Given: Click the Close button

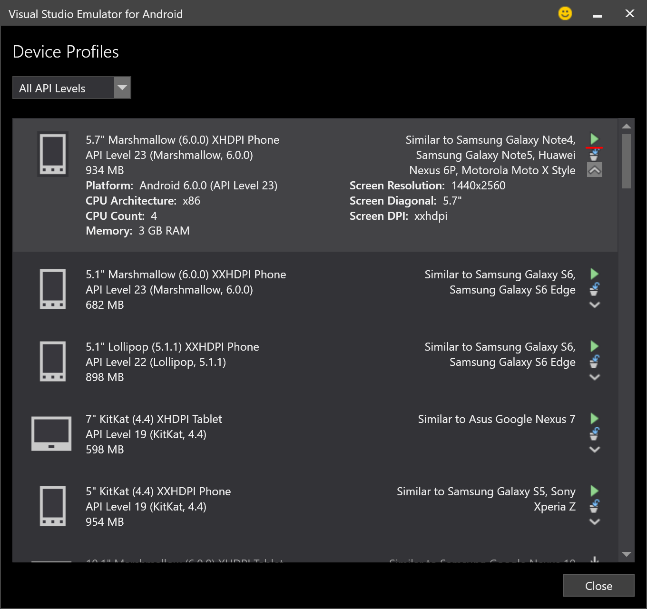Looking at the screenshot, I should [599, 586].
